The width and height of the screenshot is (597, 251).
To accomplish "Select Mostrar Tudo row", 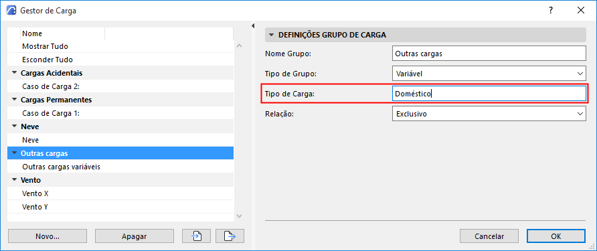I will (x=120, y=46).
